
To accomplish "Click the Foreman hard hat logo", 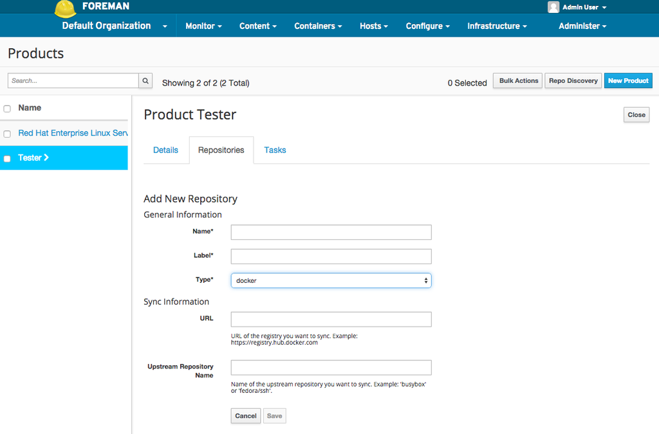I will [x=66, y=8].
